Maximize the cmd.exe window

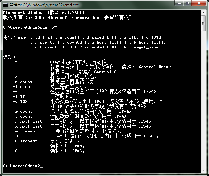tap(187, 3)
